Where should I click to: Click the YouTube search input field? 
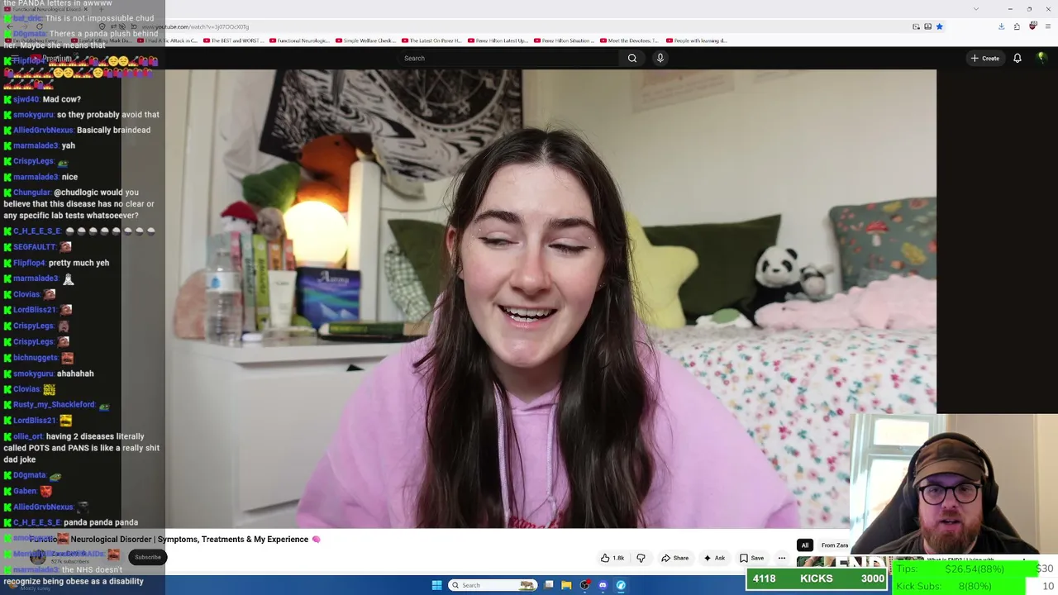coord(508,58)
